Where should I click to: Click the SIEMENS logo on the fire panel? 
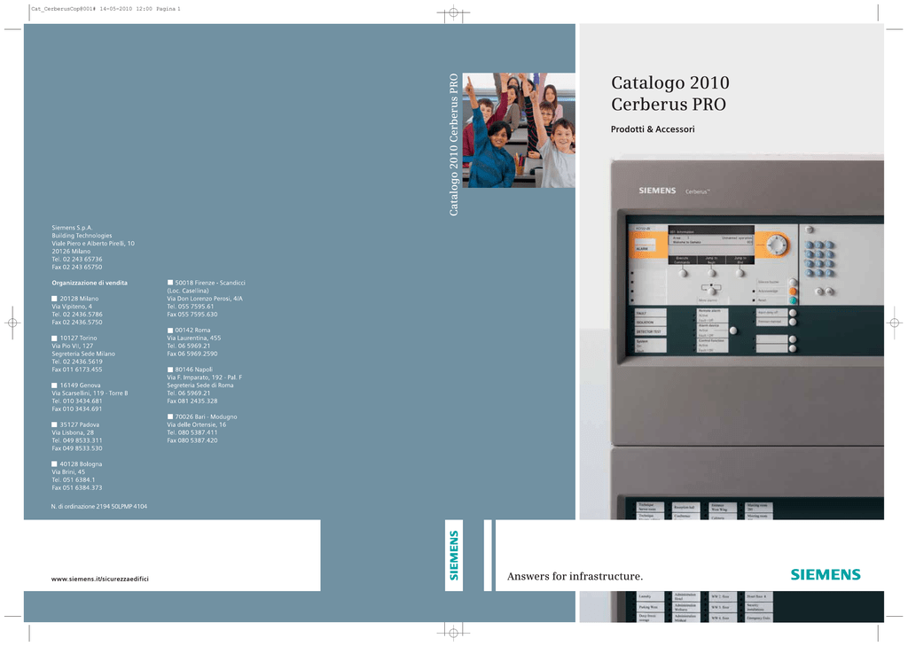tap(657, 191)
